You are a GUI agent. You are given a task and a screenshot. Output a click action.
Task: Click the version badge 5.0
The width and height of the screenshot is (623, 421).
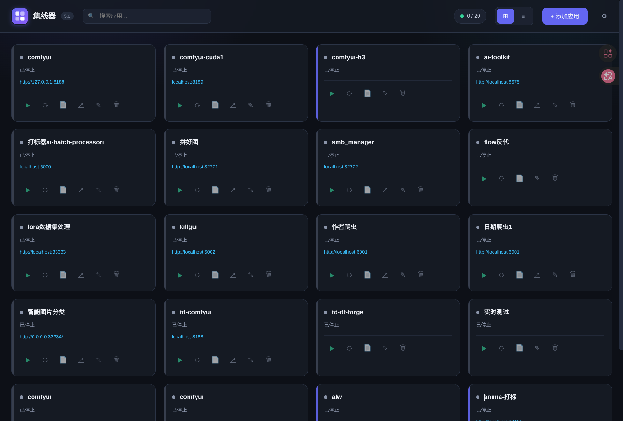67,16
